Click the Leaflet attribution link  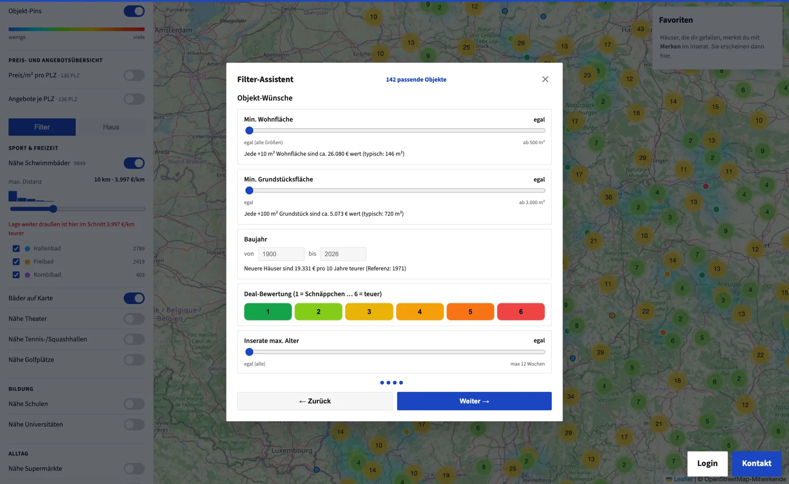[679, 479]
